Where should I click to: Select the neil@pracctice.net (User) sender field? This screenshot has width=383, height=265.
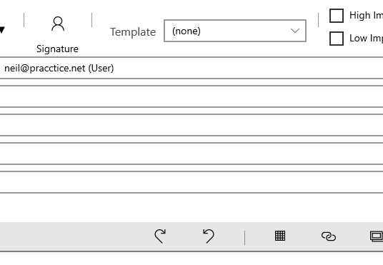pyautogui.click(x=191, y=68)
